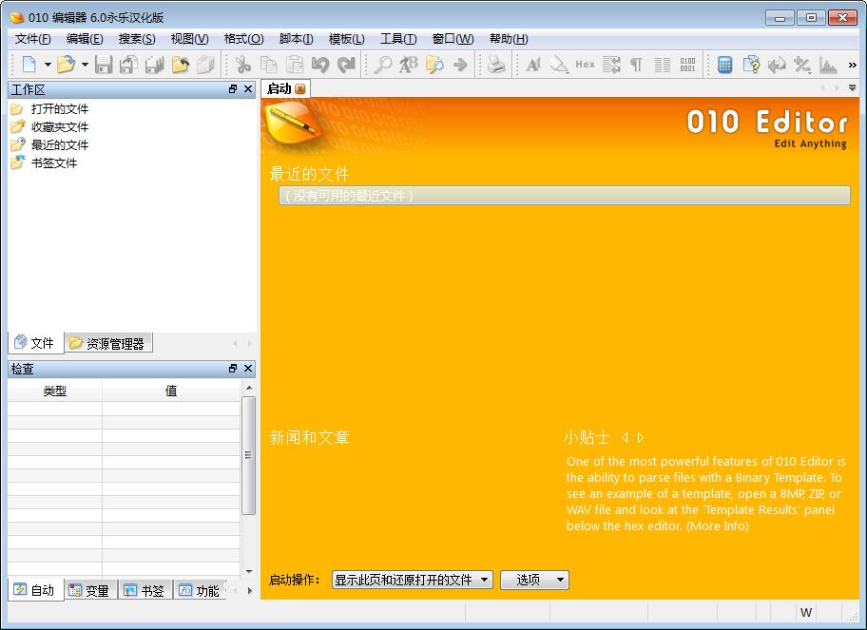The height and width of the screenshot is (630, 867).
Task: Switch to the 文件 workspace tab
Action: (36, 343)
